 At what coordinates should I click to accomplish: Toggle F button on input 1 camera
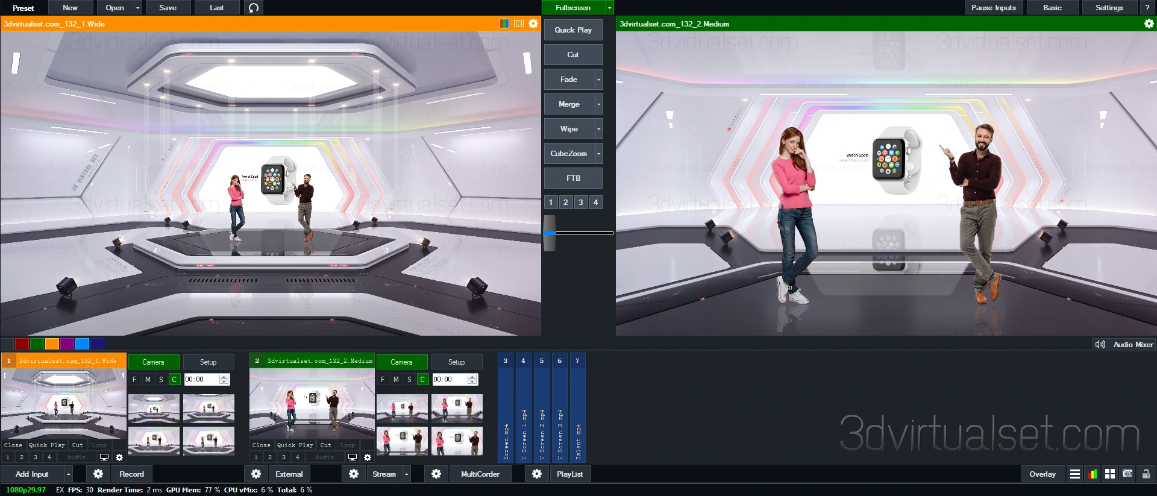pyautogui.click(x=134, y=379)
